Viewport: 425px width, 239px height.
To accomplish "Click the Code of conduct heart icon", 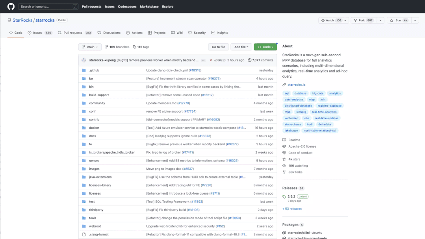I will click(284, 153).
